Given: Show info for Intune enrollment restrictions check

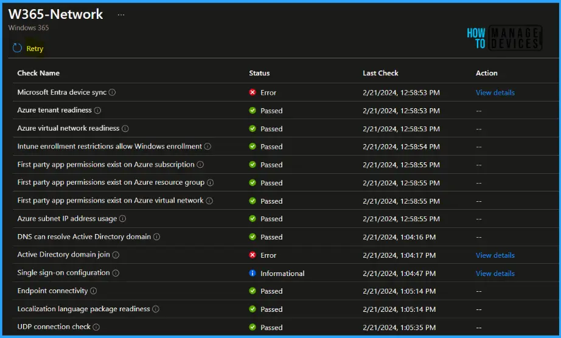Looking at the screenshot, I should [x=207, y=147].
